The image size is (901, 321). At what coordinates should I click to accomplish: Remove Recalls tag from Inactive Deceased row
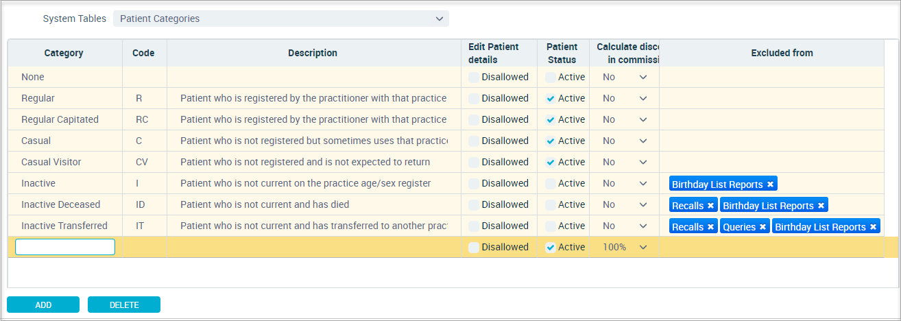[x=710, y=206]
